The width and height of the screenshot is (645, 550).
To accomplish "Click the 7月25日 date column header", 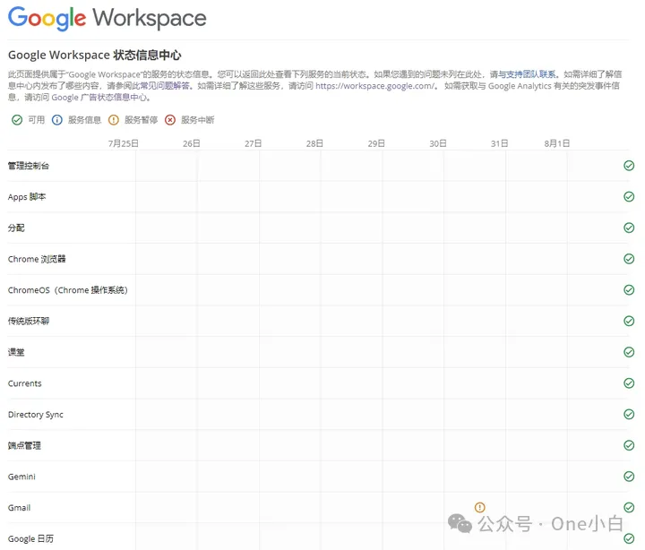I will 124,143.
